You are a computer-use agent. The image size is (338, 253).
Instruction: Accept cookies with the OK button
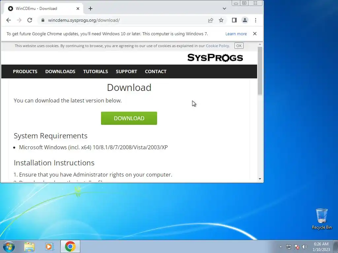[x=239, y=46]
